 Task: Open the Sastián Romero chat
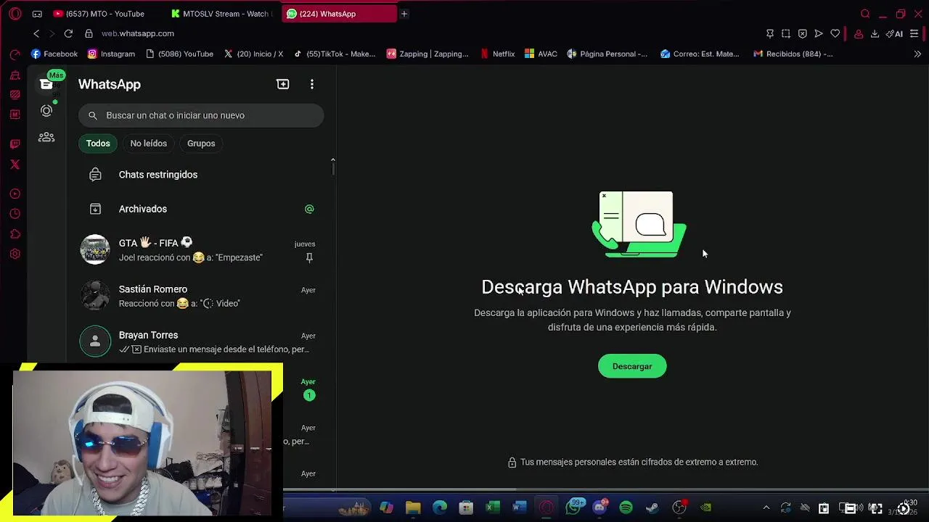coord(201,296)
